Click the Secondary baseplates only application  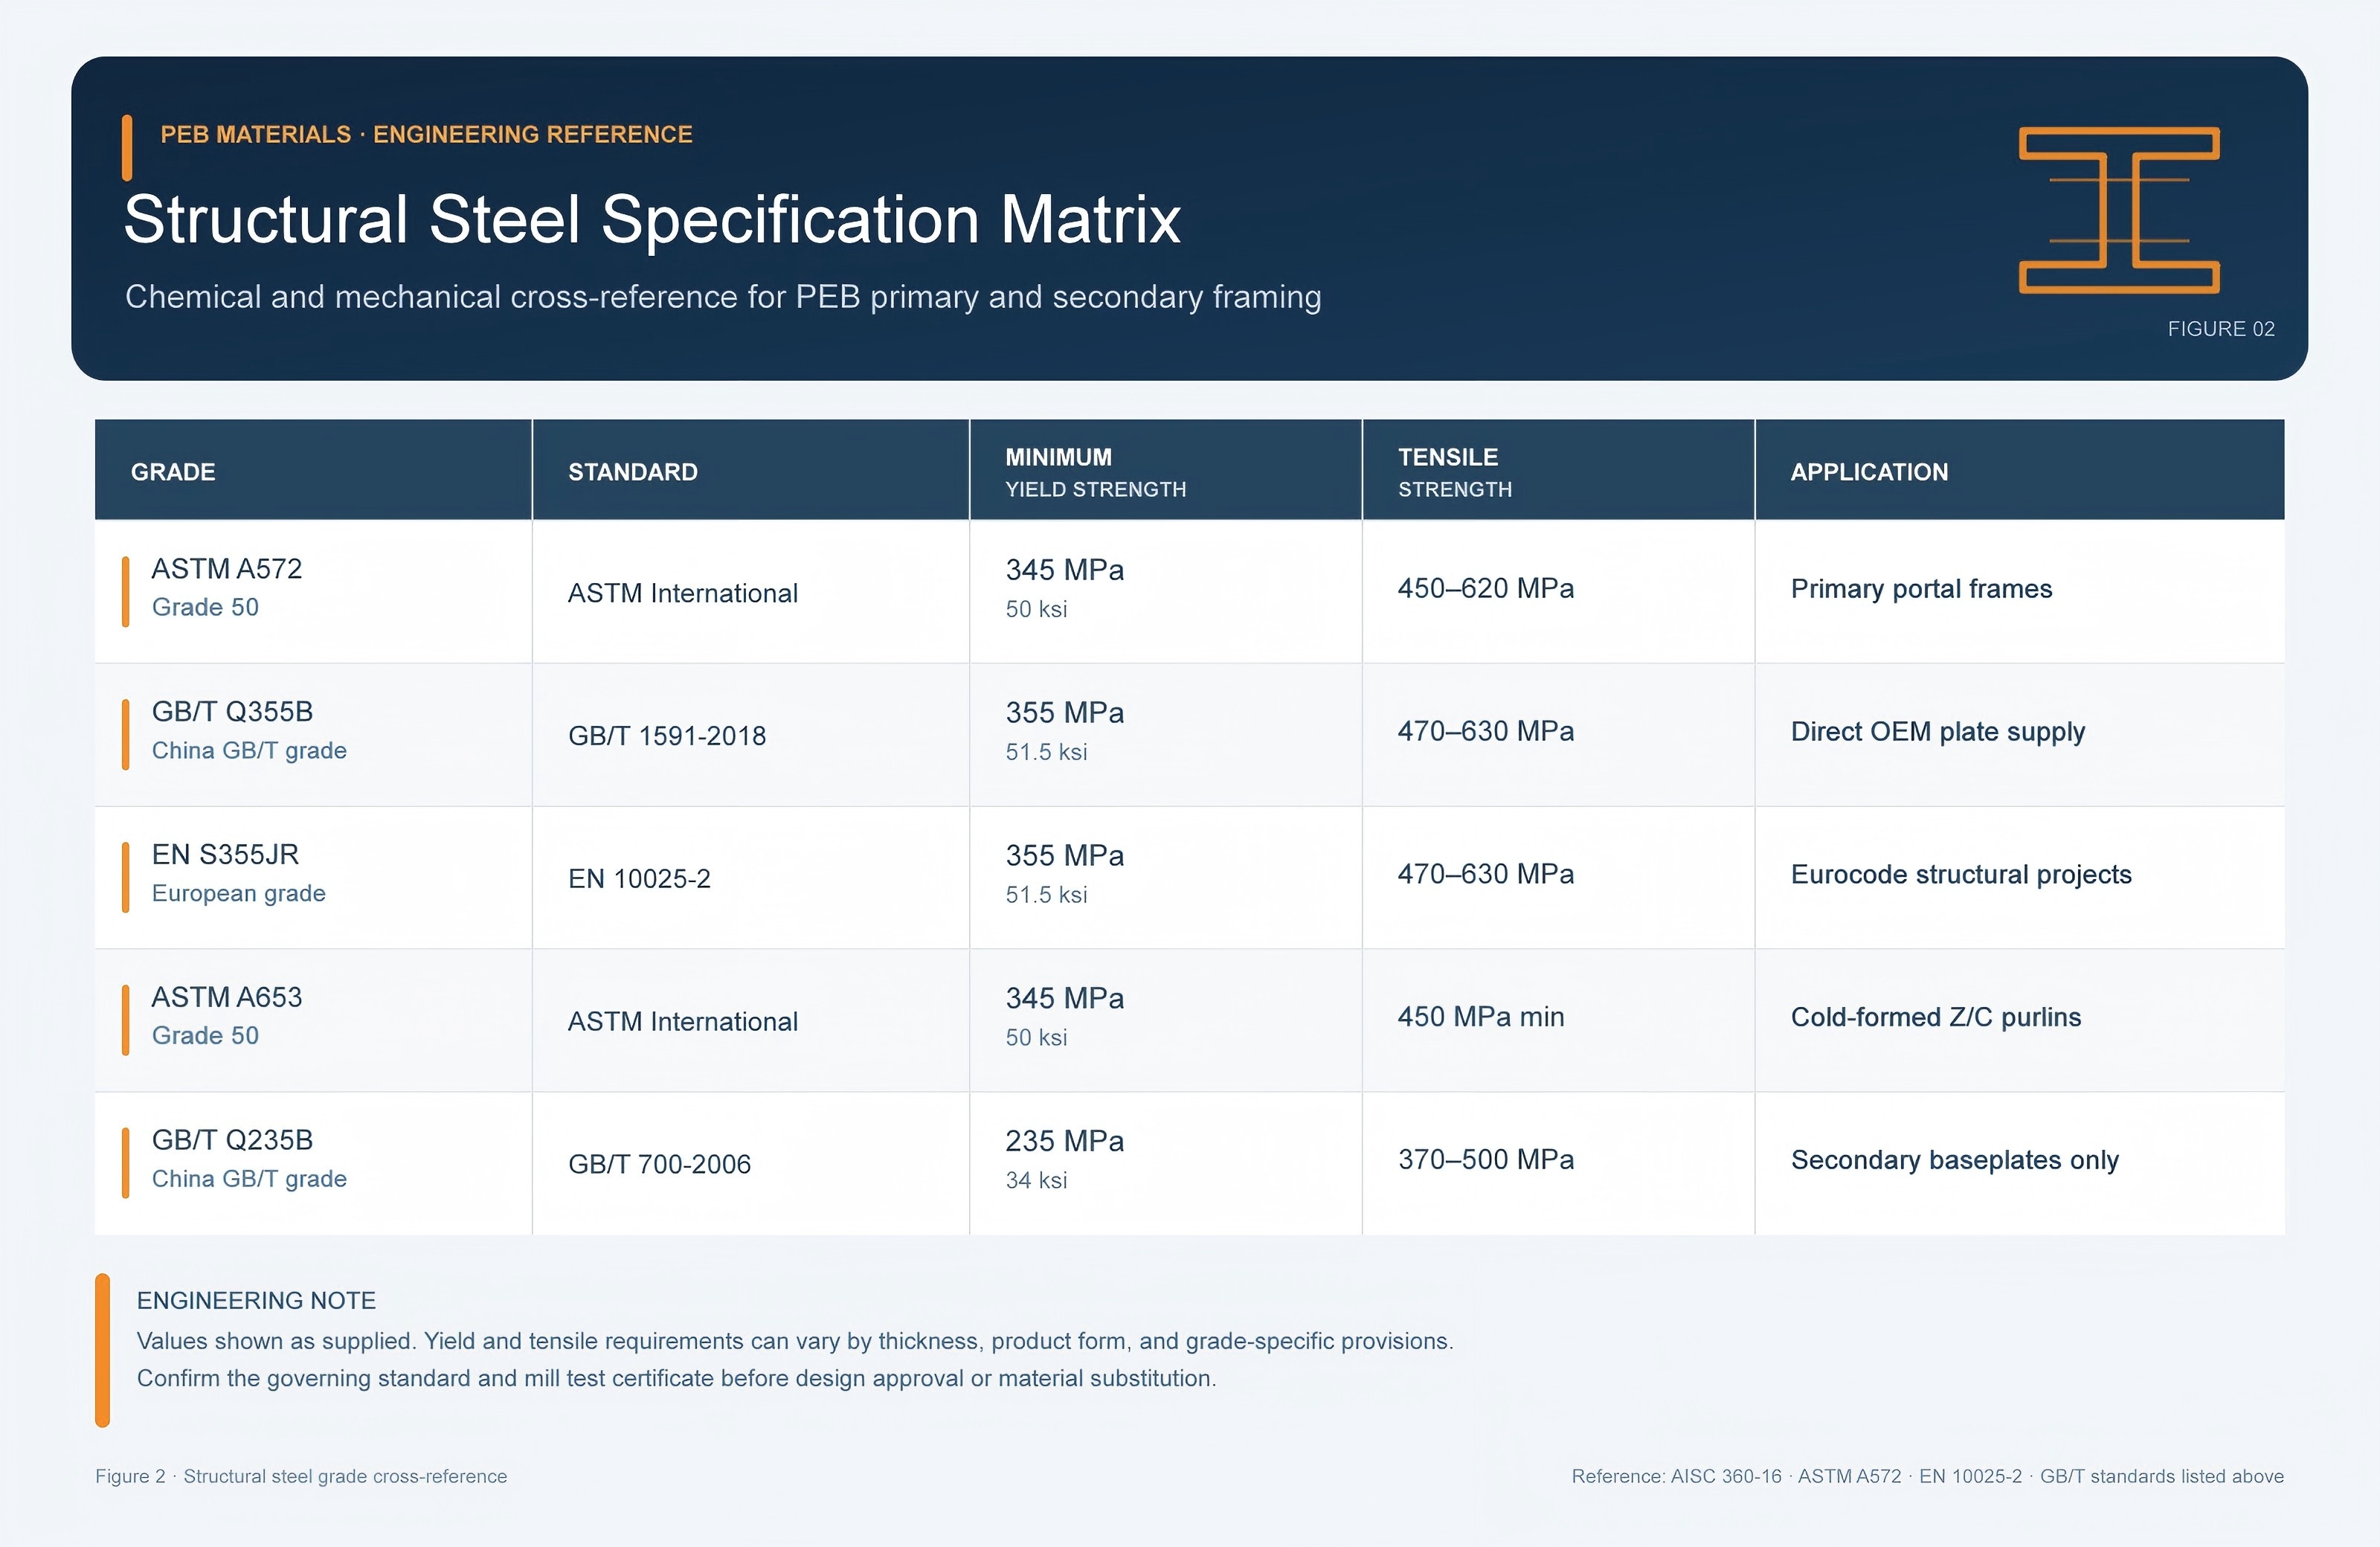click(1955, 1160)
